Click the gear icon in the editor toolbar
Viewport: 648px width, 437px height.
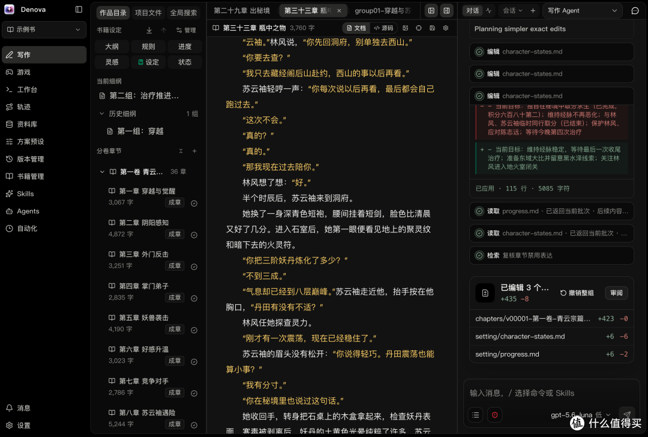[x=445, y=28]
